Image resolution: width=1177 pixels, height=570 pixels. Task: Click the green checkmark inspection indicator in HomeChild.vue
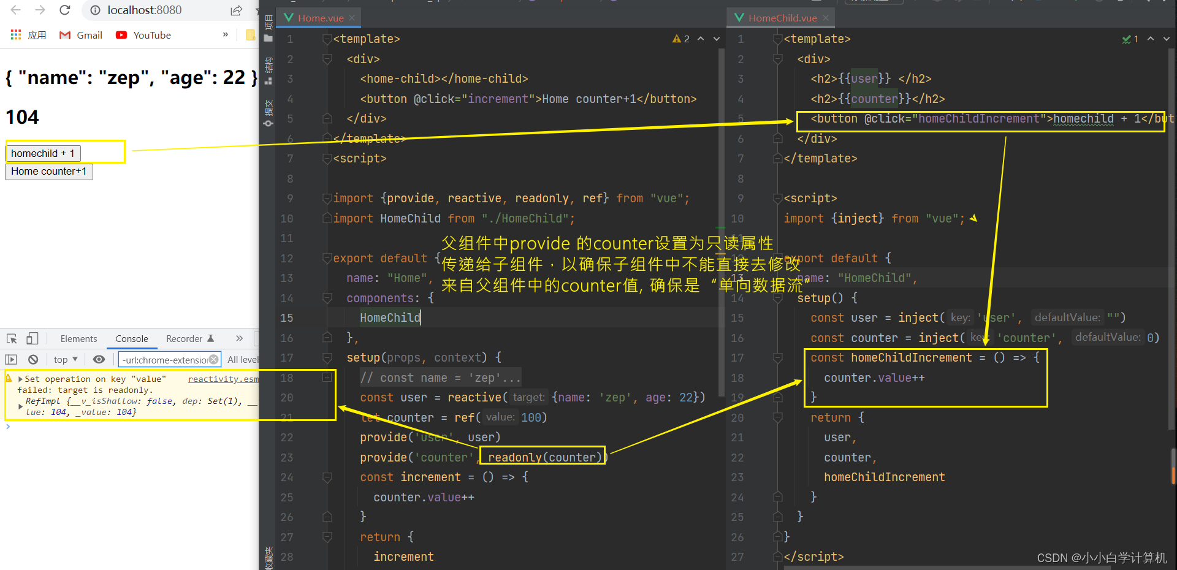[1130, 39]
